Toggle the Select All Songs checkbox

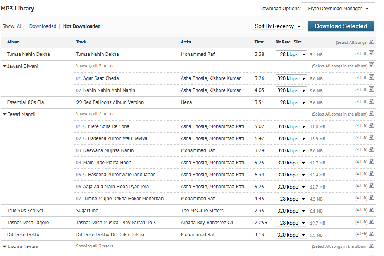pos(371,42)
